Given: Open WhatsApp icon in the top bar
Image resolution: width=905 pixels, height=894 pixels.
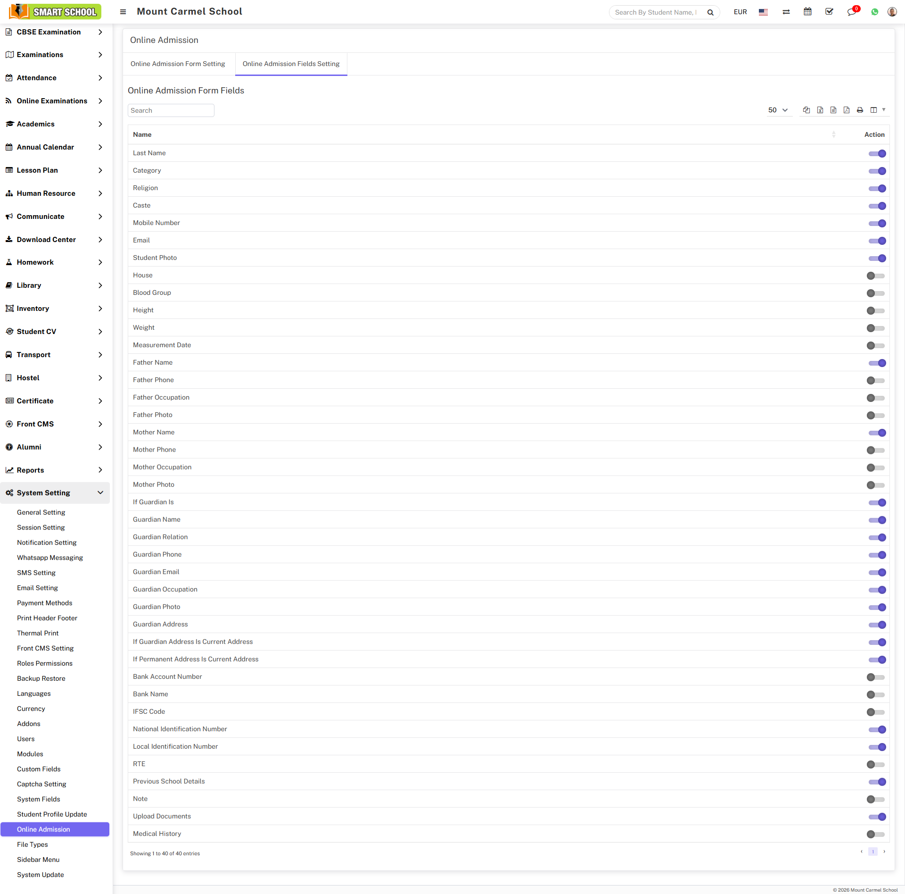Looking at the screenshot, I should (x=875, y=12).
